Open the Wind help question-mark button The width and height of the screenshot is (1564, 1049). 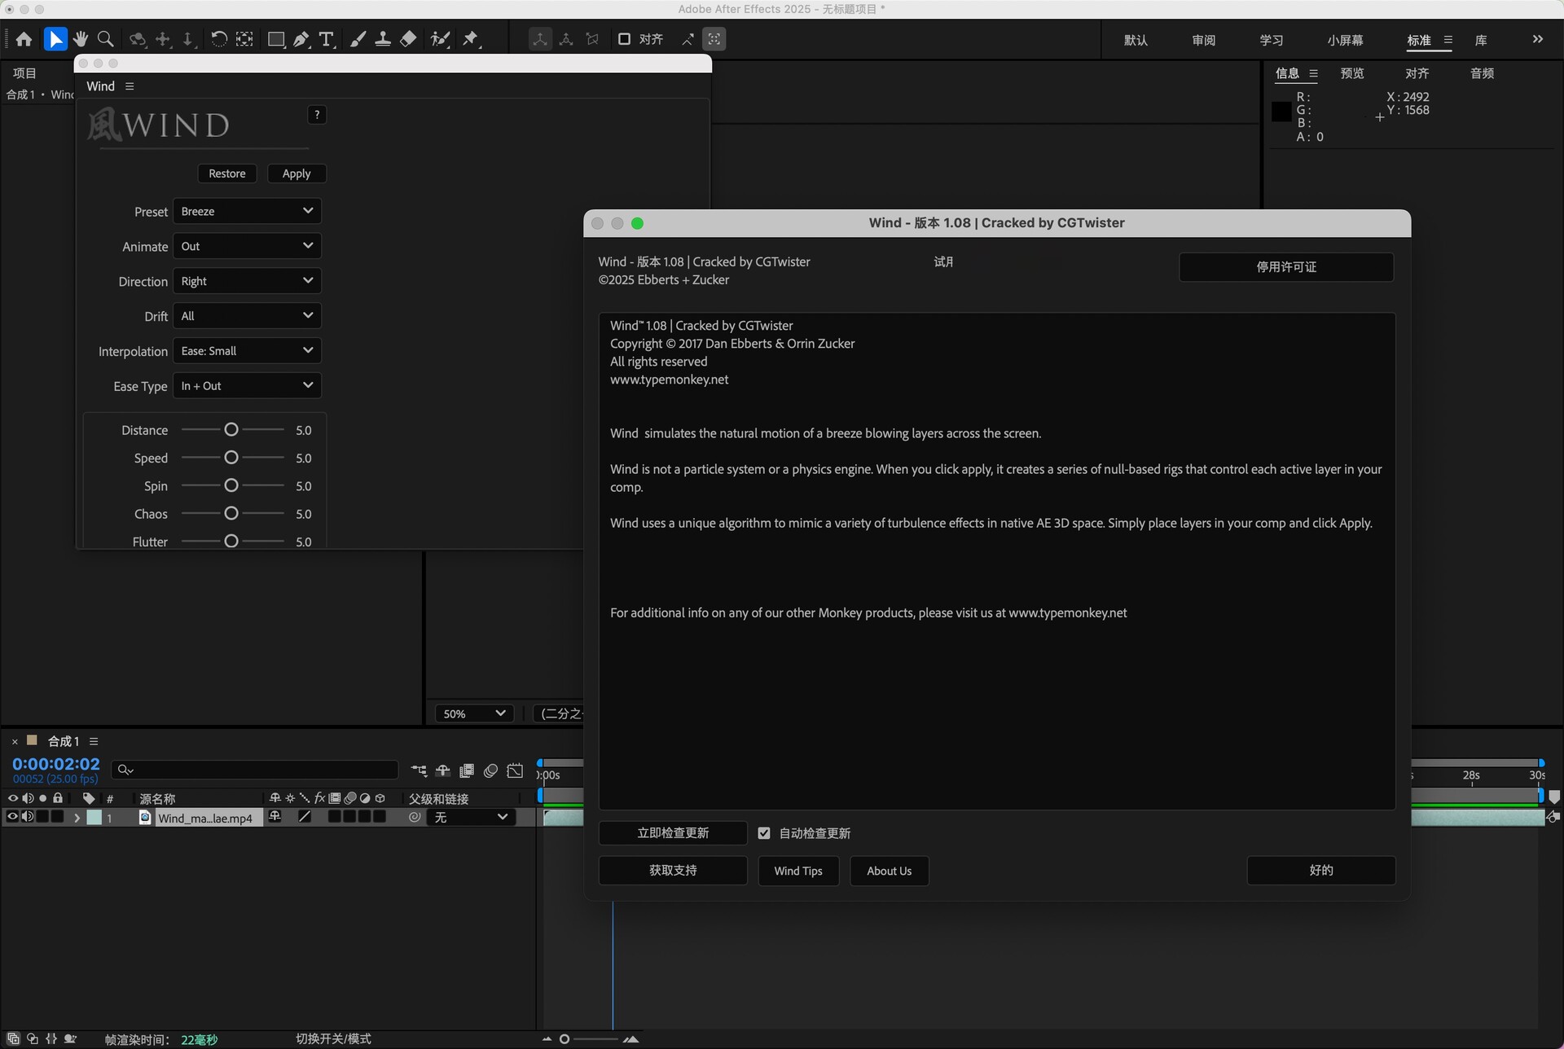pyautogui.click(x=317, y=115)
